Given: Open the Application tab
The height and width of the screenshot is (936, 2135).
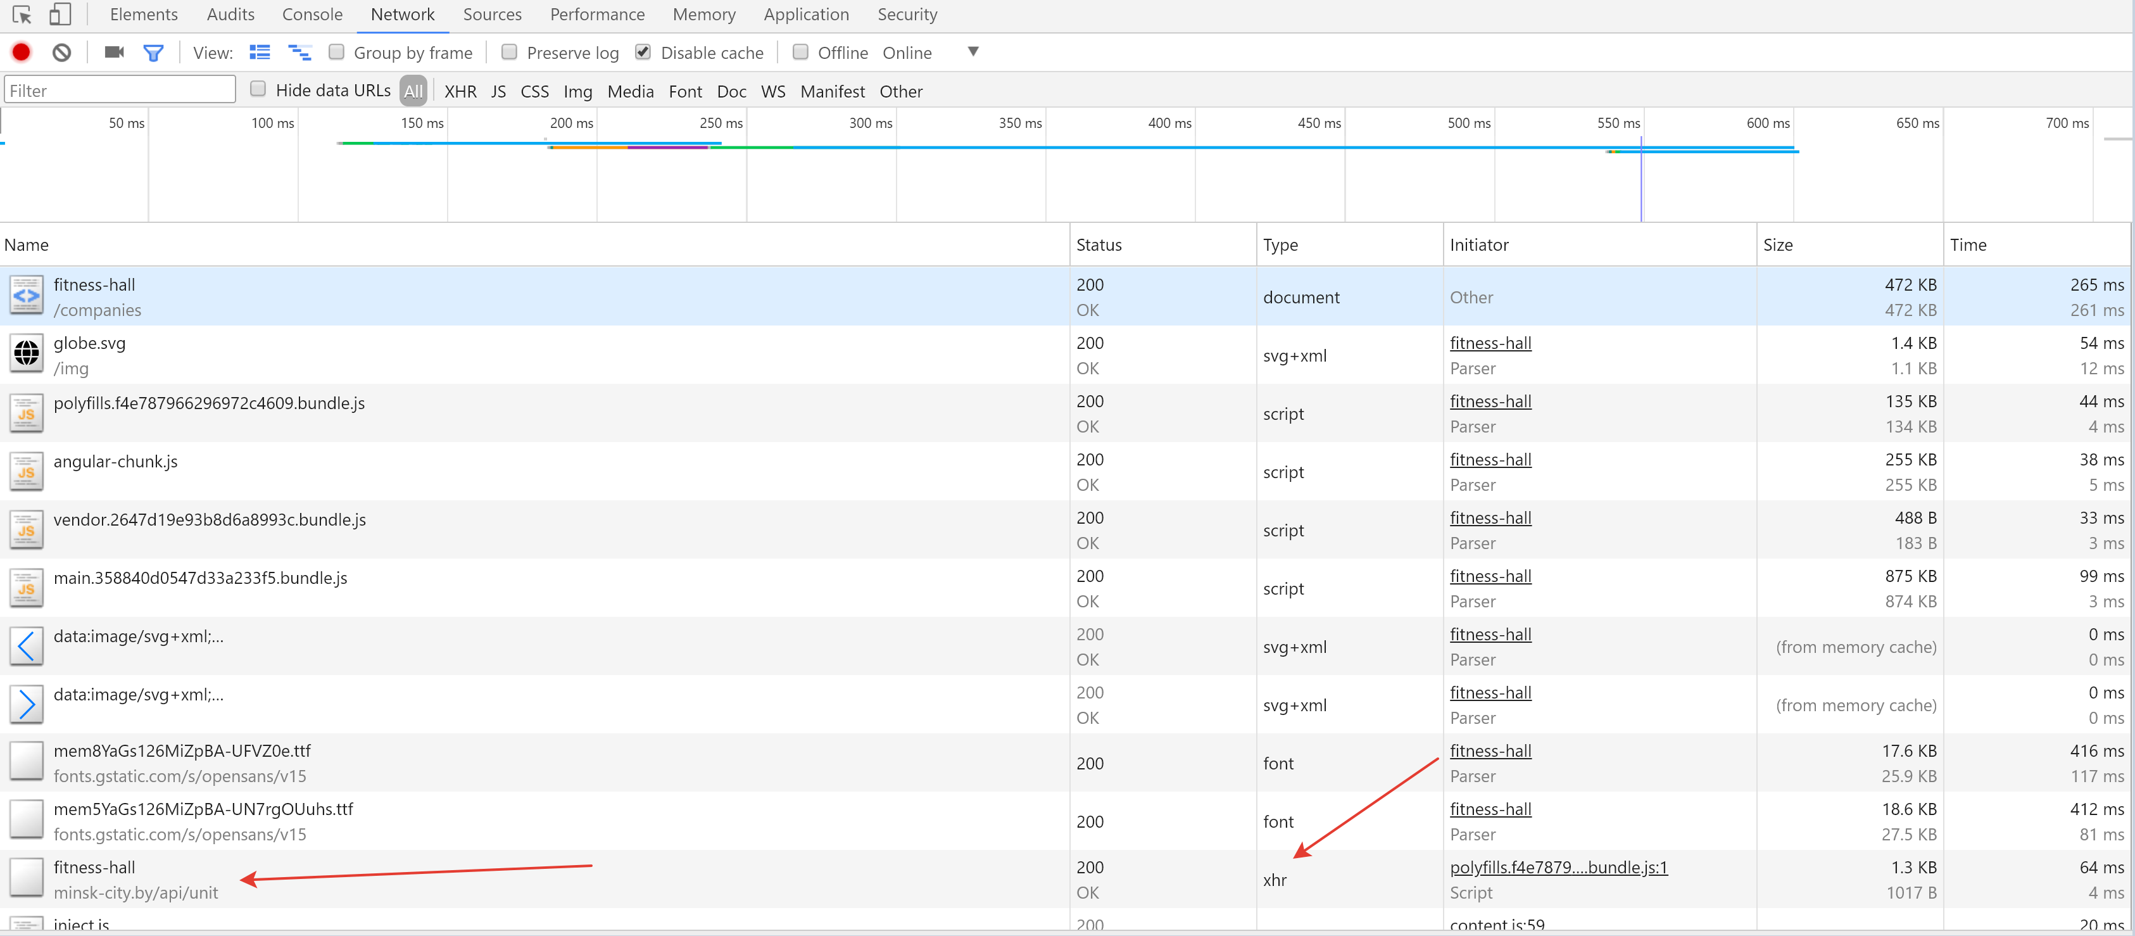Looking at the screenshot, I should (x=805, y=15).
